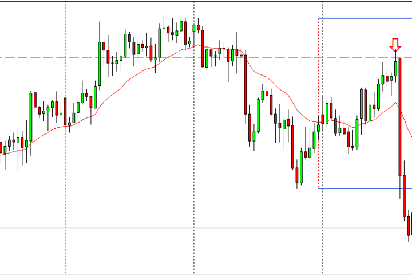Select the light gray horizontal line near bottom

coord(206,228)
